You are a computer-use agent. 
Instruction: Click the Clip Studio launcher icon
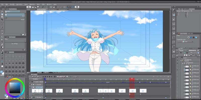pyautogui.click(x=29, y=7)
